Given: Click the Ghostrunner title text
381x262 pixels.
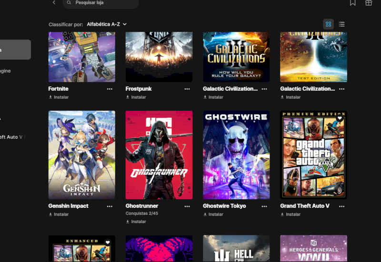Looking at the screenshot, I should click(142, 206).
